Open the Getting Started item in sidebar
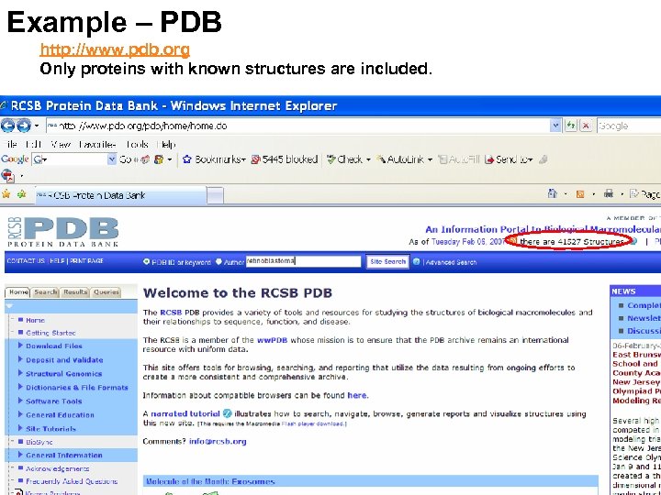This screenshot has height=495, width=661. [50, 333]
